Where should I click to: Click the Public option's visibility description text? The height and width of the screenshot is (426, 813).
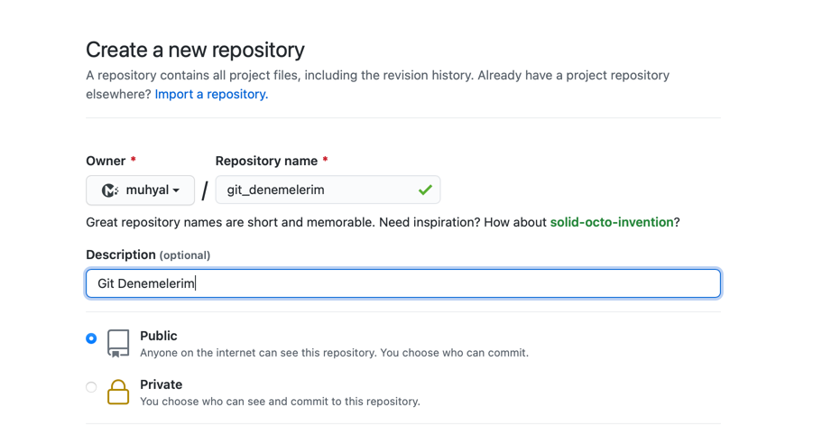click(334, 353)
